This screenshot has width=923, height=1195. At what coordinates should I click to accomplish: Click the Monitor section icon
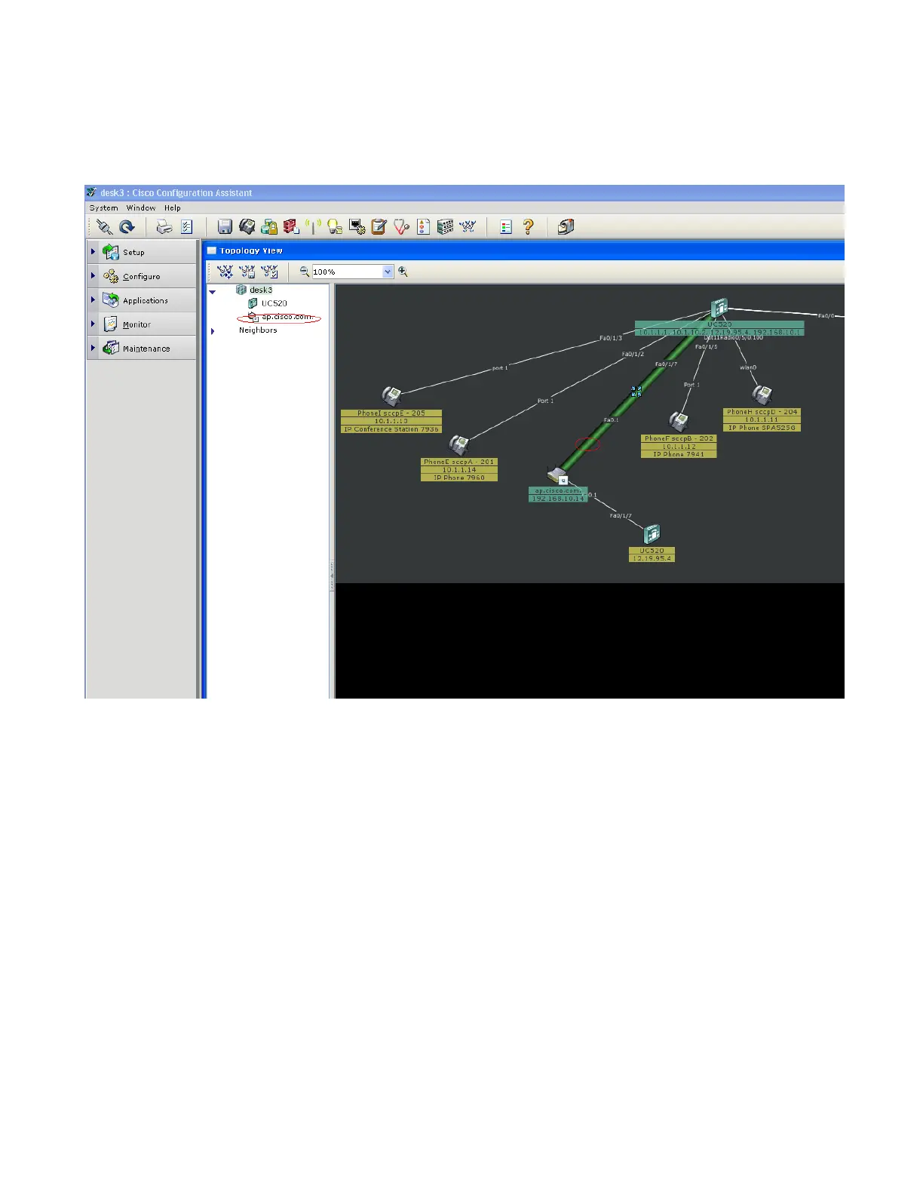[x=111, y=324]
